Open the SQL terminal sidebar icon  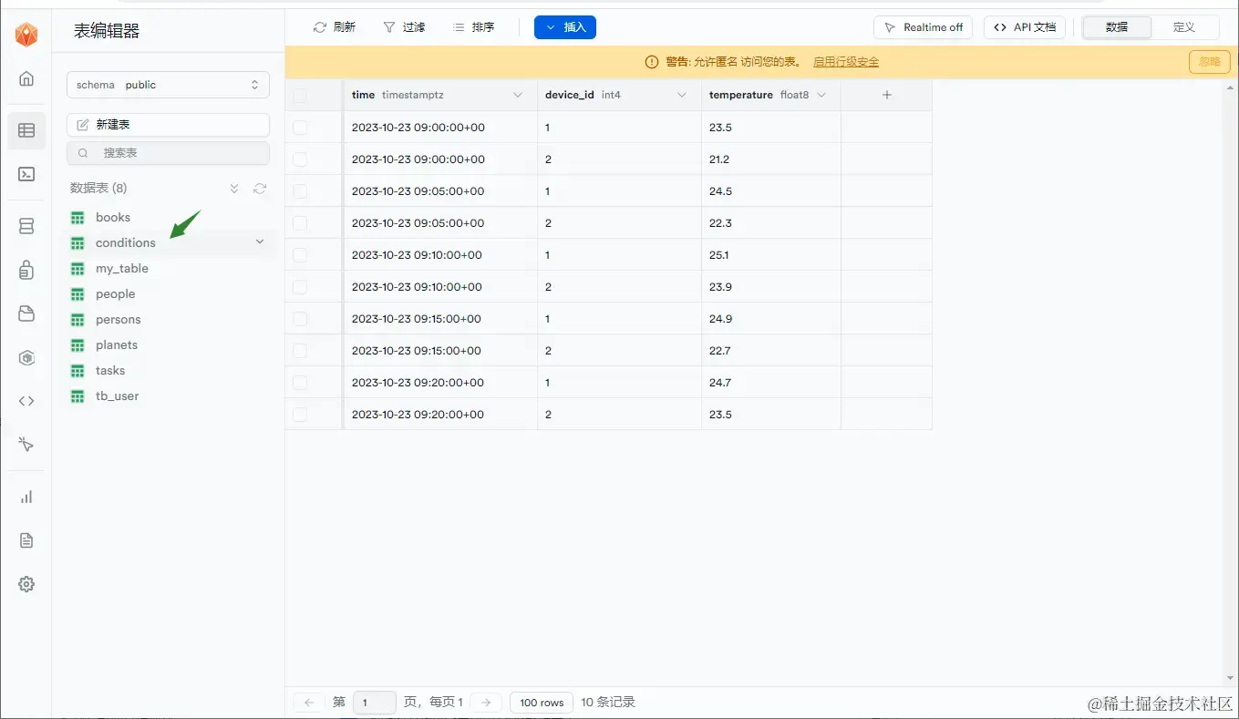(x=26, y=174)
